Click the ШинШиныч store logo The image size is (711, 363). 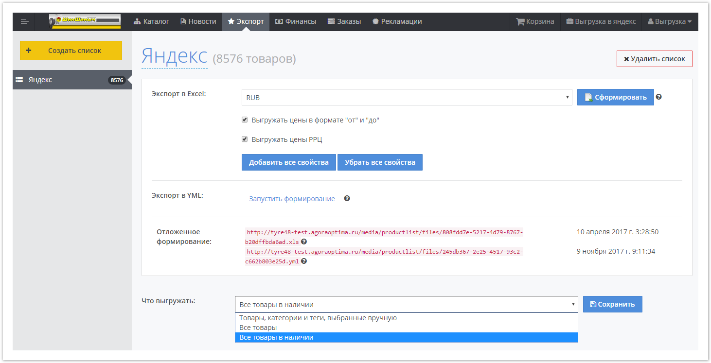click(x=85, y=21)
